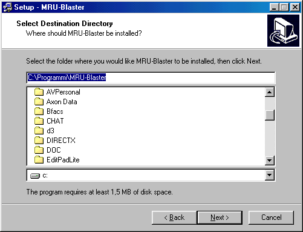Select the CHAT folder name
Image resolution: width=303 pixels, height=232 pixels.
coord(55,121)
